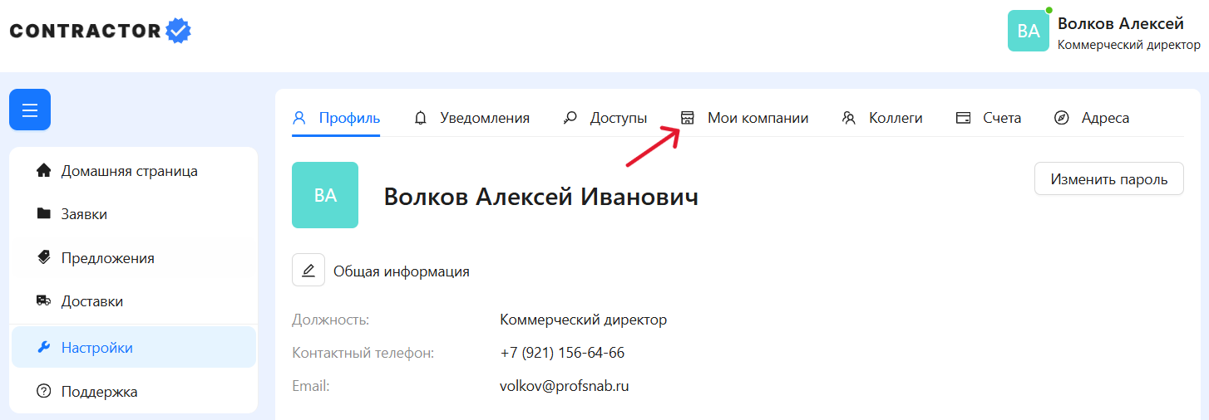Click the key icon for Доступы
1209x420 pixels.
570,118
